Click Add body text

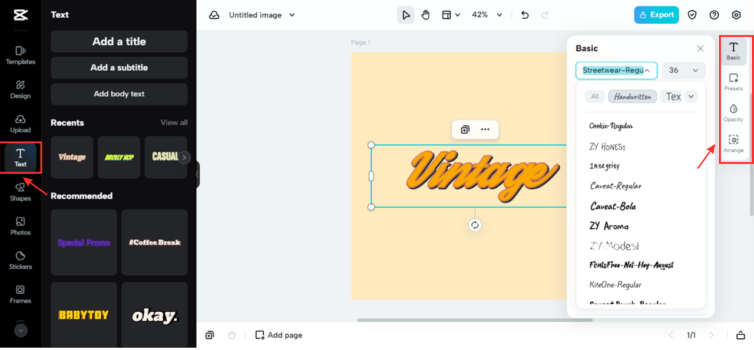[x=119, y=94]
